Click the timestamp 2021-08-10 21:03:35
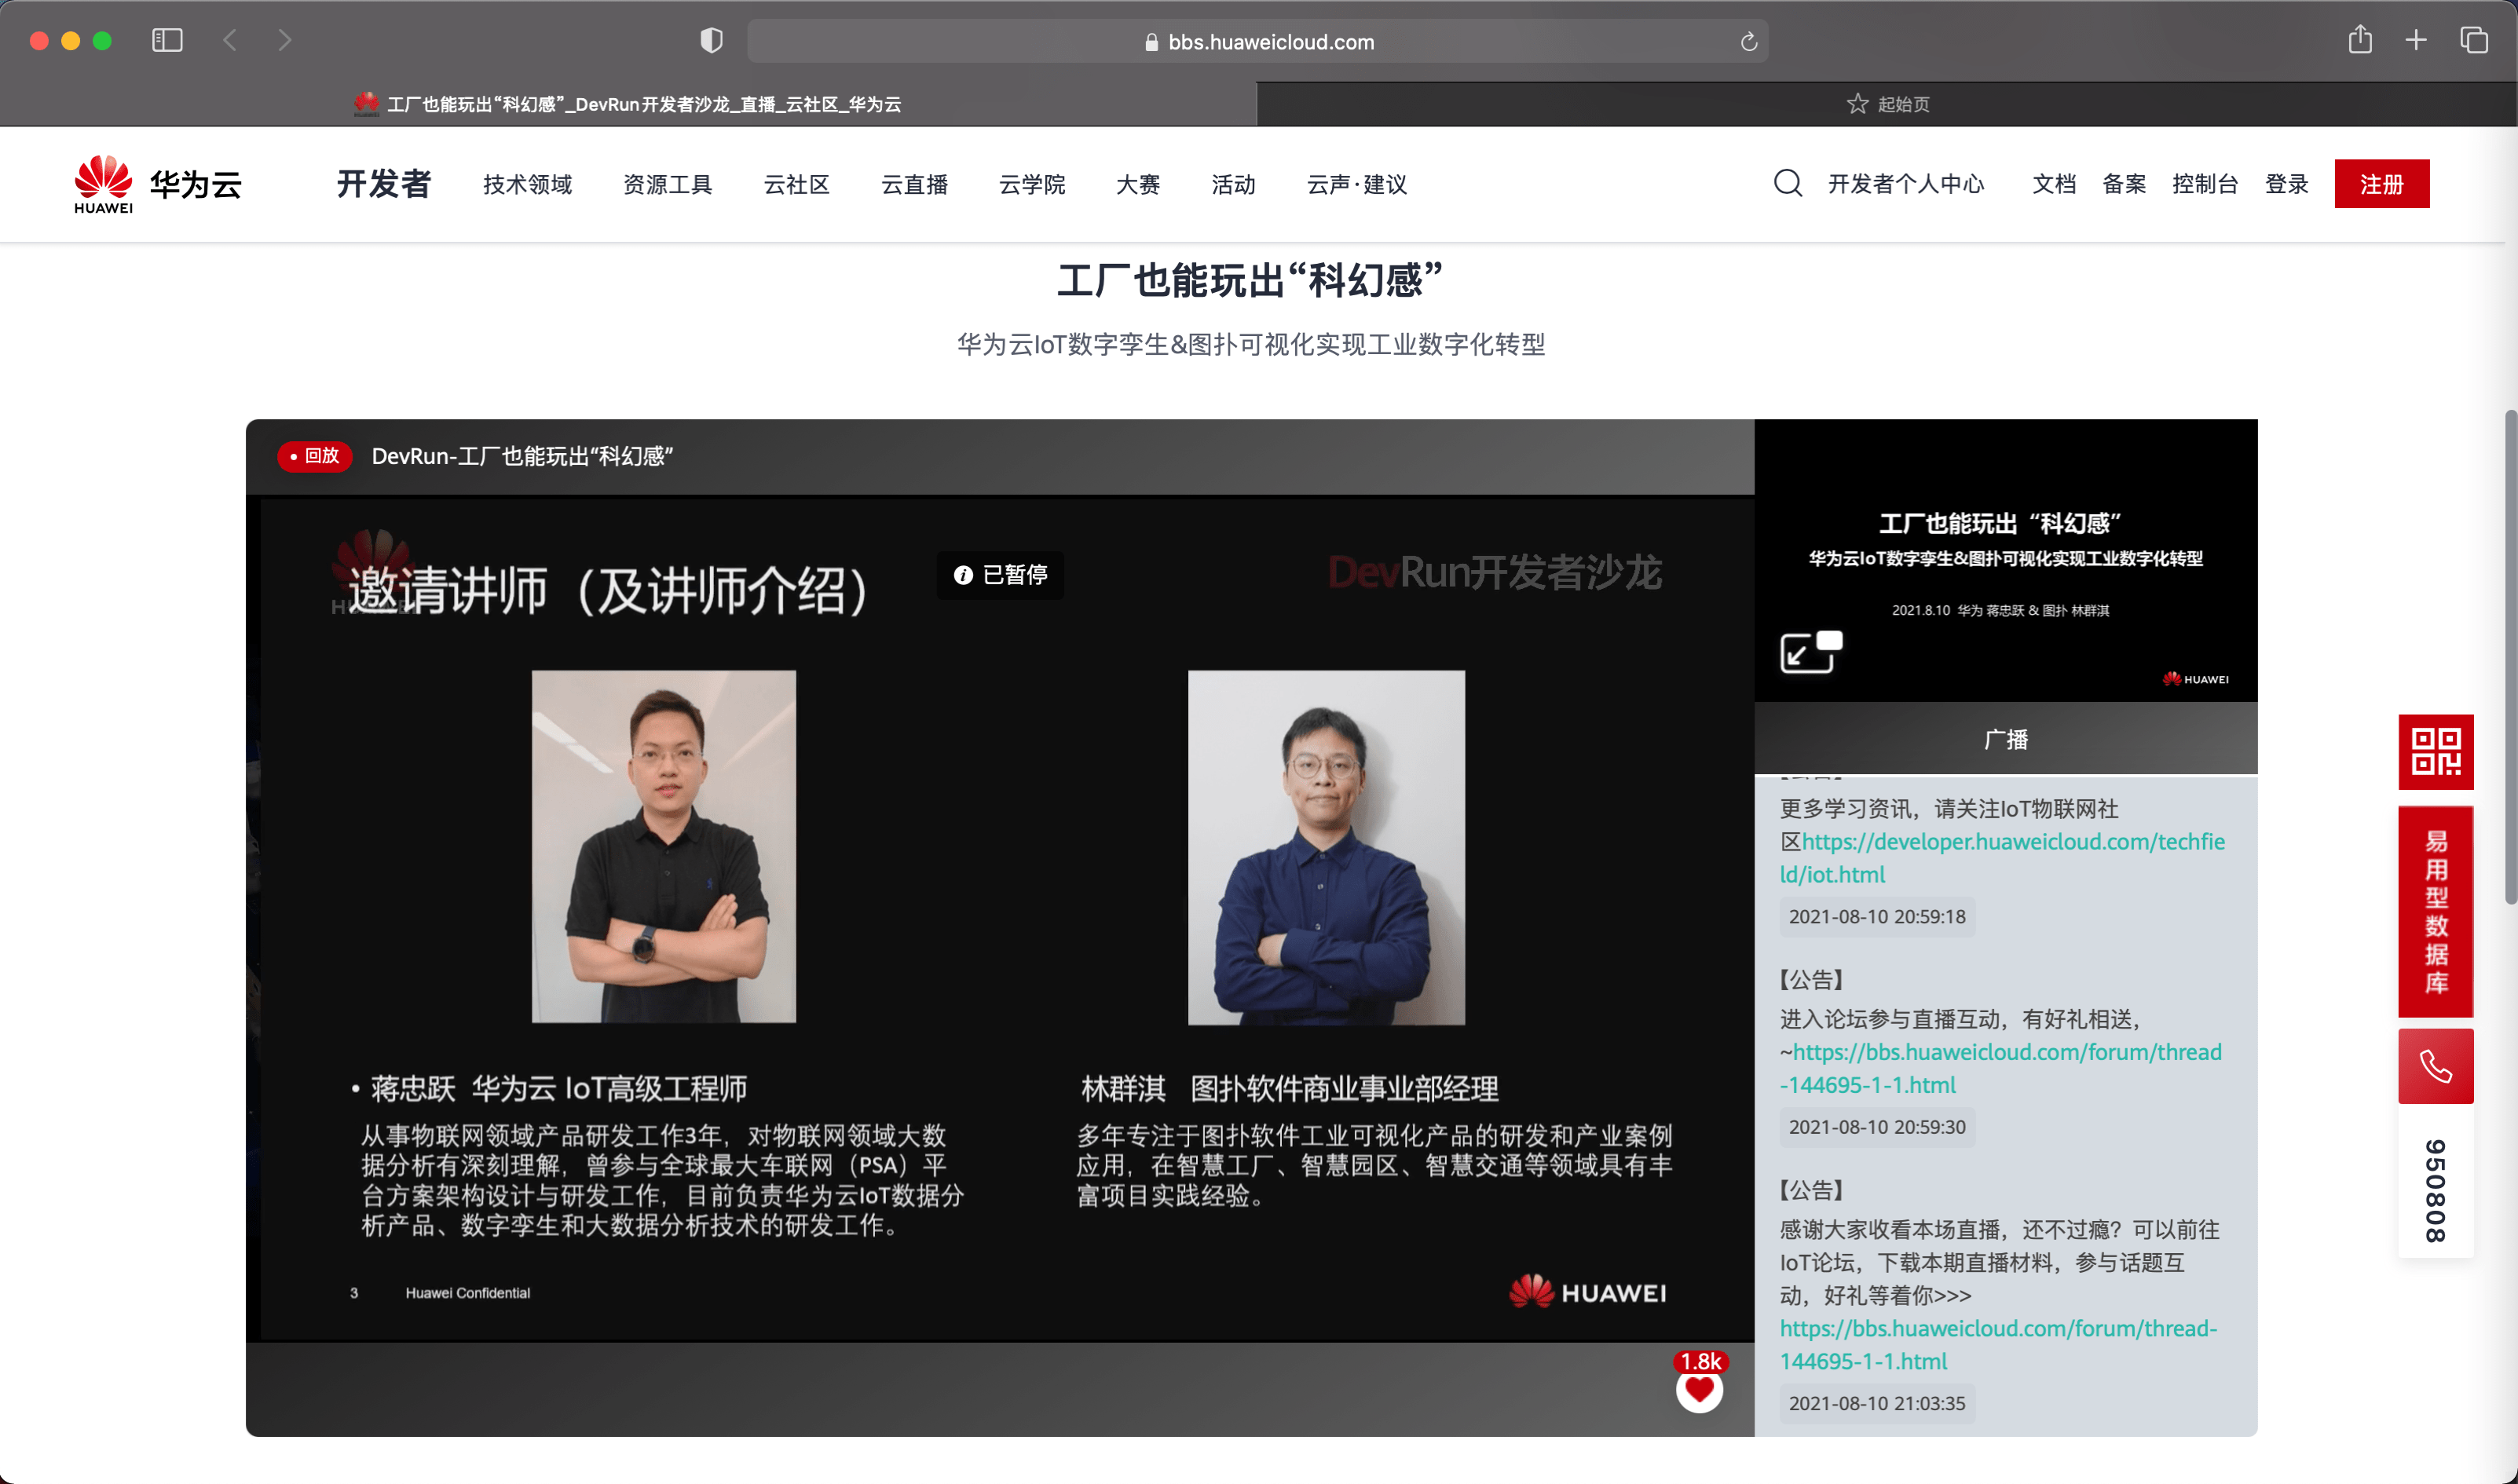The image size is (2518, 1484). click(x=1876, y=1404)
